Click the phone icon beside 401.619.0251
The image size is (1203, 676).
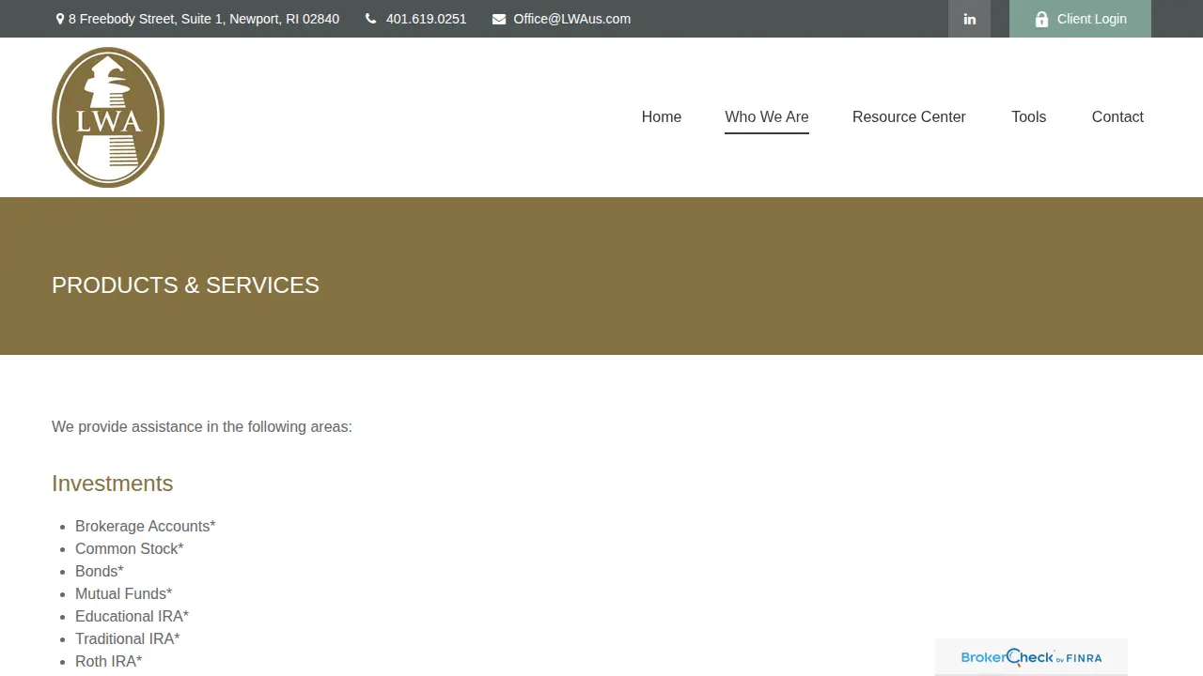pos(370,19)
